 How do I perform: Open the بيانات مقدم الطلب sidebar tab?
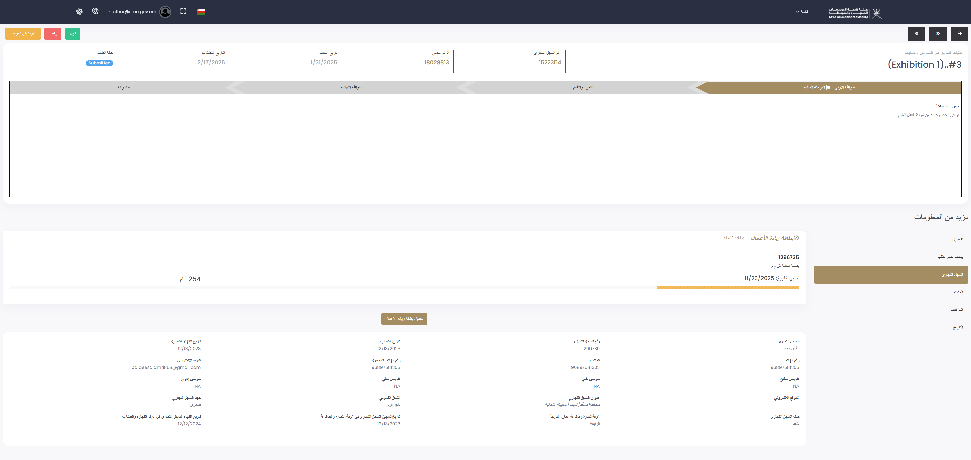(x=950, y=257)
